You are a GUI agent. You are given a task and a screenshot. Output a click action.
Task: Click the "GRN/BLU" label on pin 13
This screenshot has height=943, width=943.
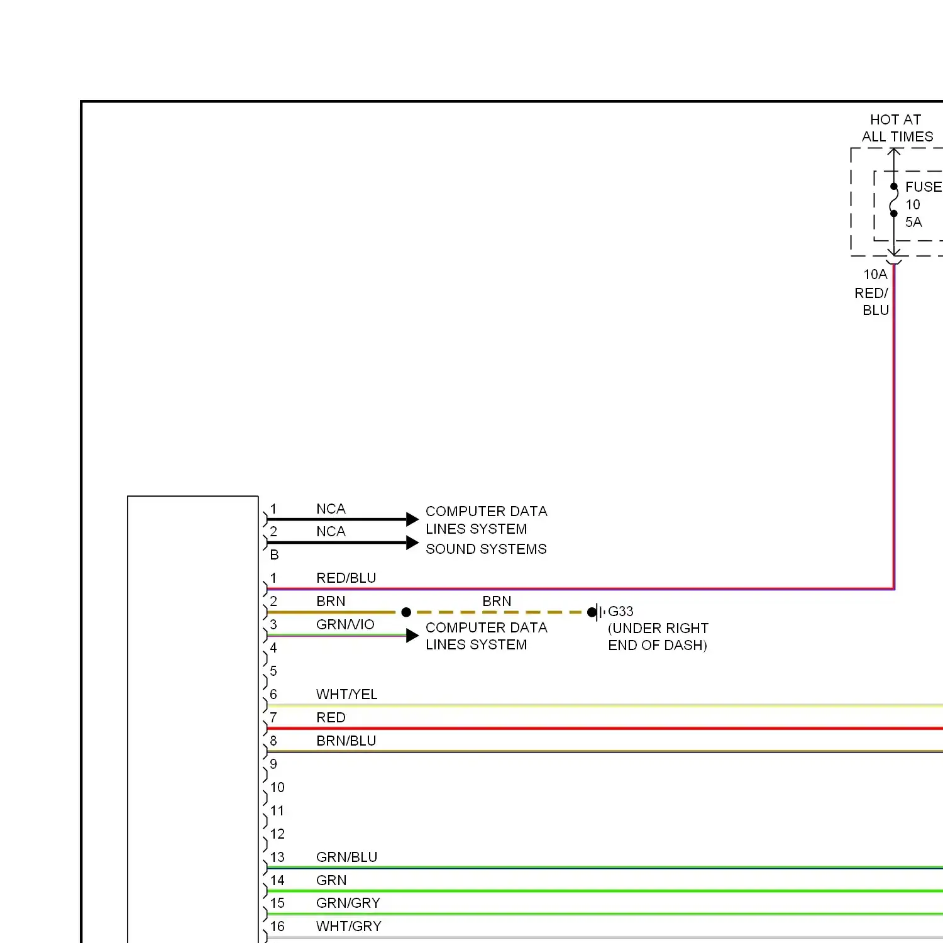[346, 857]
